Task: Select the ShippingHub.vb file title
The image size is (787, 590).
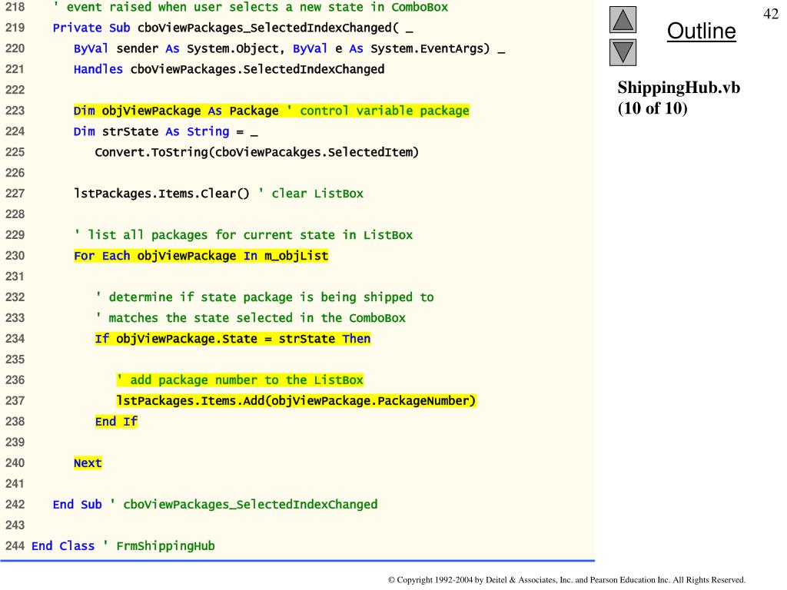Action: [x=679, y=88]
